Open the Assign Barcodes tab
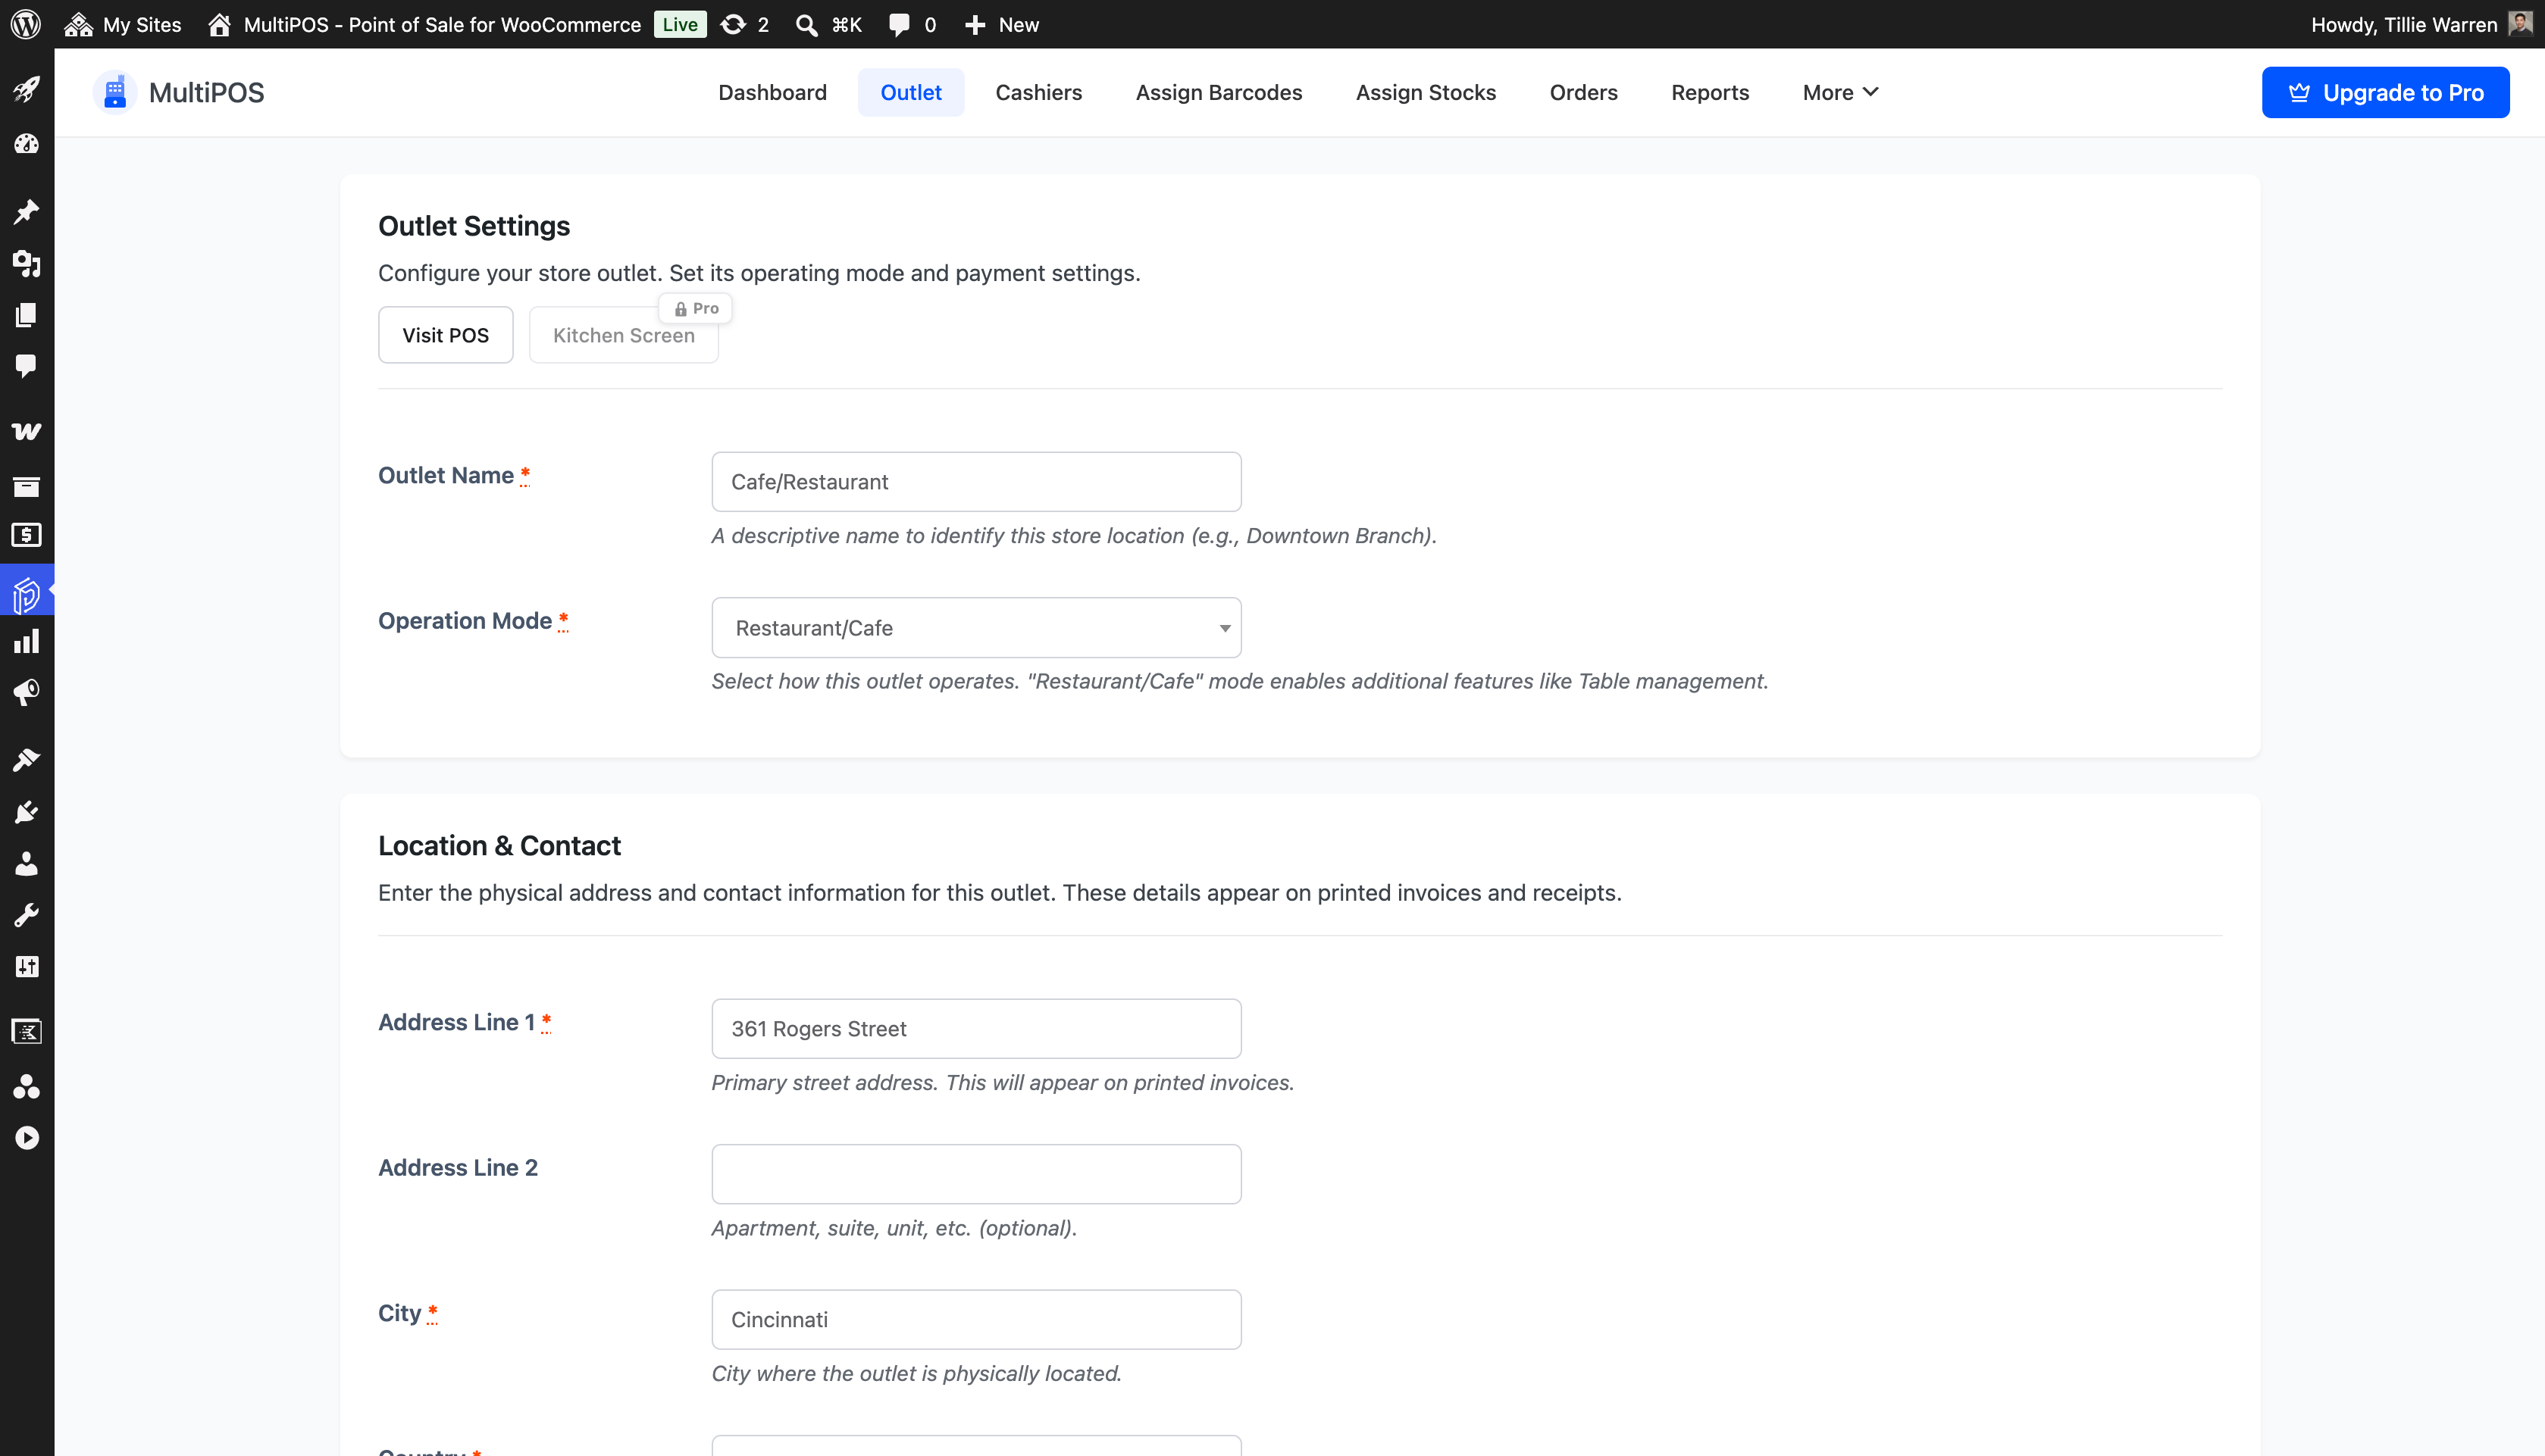Screen dimensions: 2545x1456 (1219, 92)
